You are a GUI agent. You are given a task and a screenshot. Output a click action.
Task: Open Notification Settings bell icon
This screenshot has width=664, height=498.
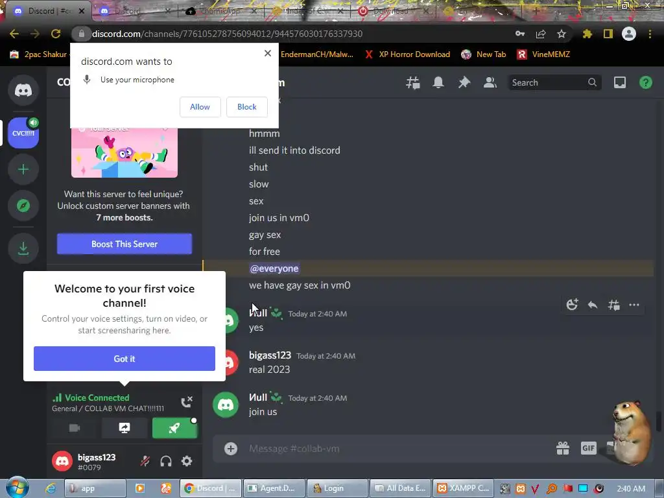coord(438,82)
